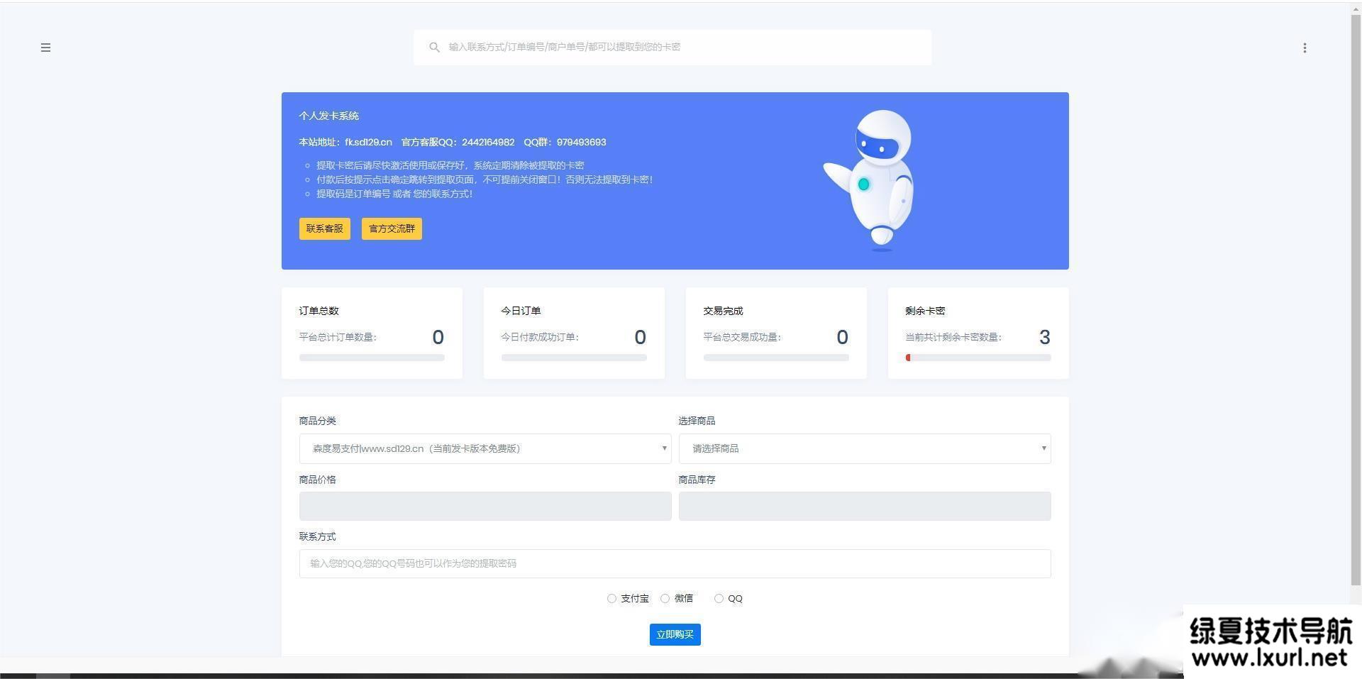Open the 商品分类 dropdown
This screenshot has width=1362, height=679.
click(485, 448)
